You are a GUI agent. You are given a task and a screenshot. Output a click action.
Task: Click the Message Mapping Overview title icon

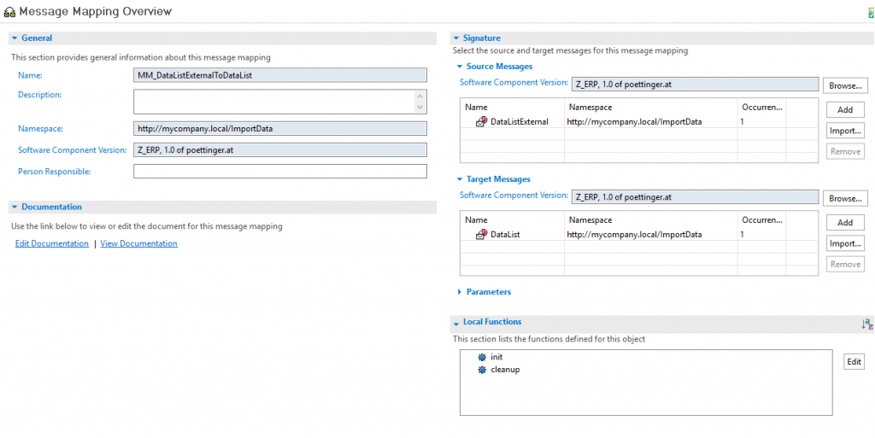click(x=9, y=11)
